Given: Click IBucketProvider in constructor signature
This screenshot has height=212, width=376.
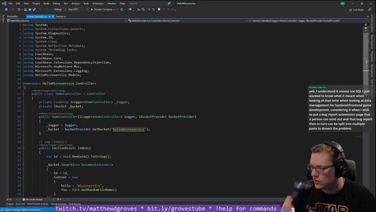Looking at the screenshot, I should point(153,117).
